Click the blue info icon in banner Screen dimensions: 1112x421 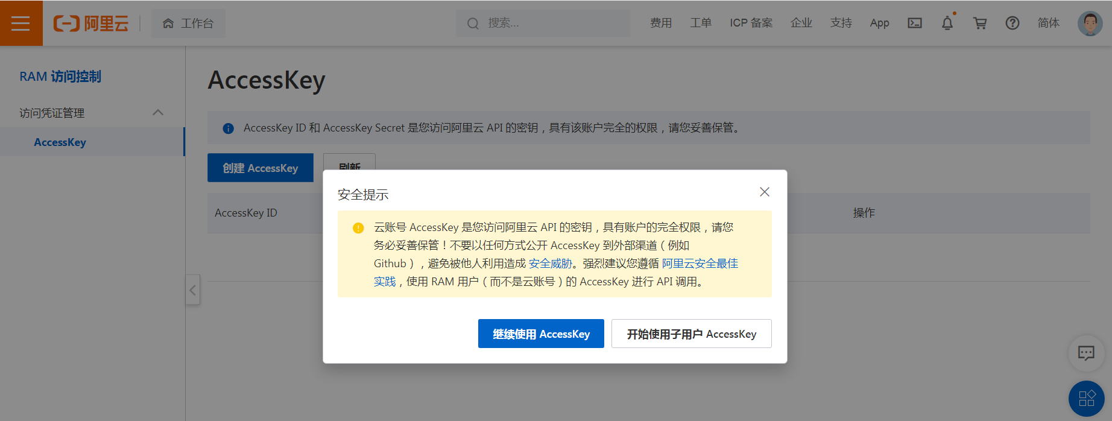[229, 128]
